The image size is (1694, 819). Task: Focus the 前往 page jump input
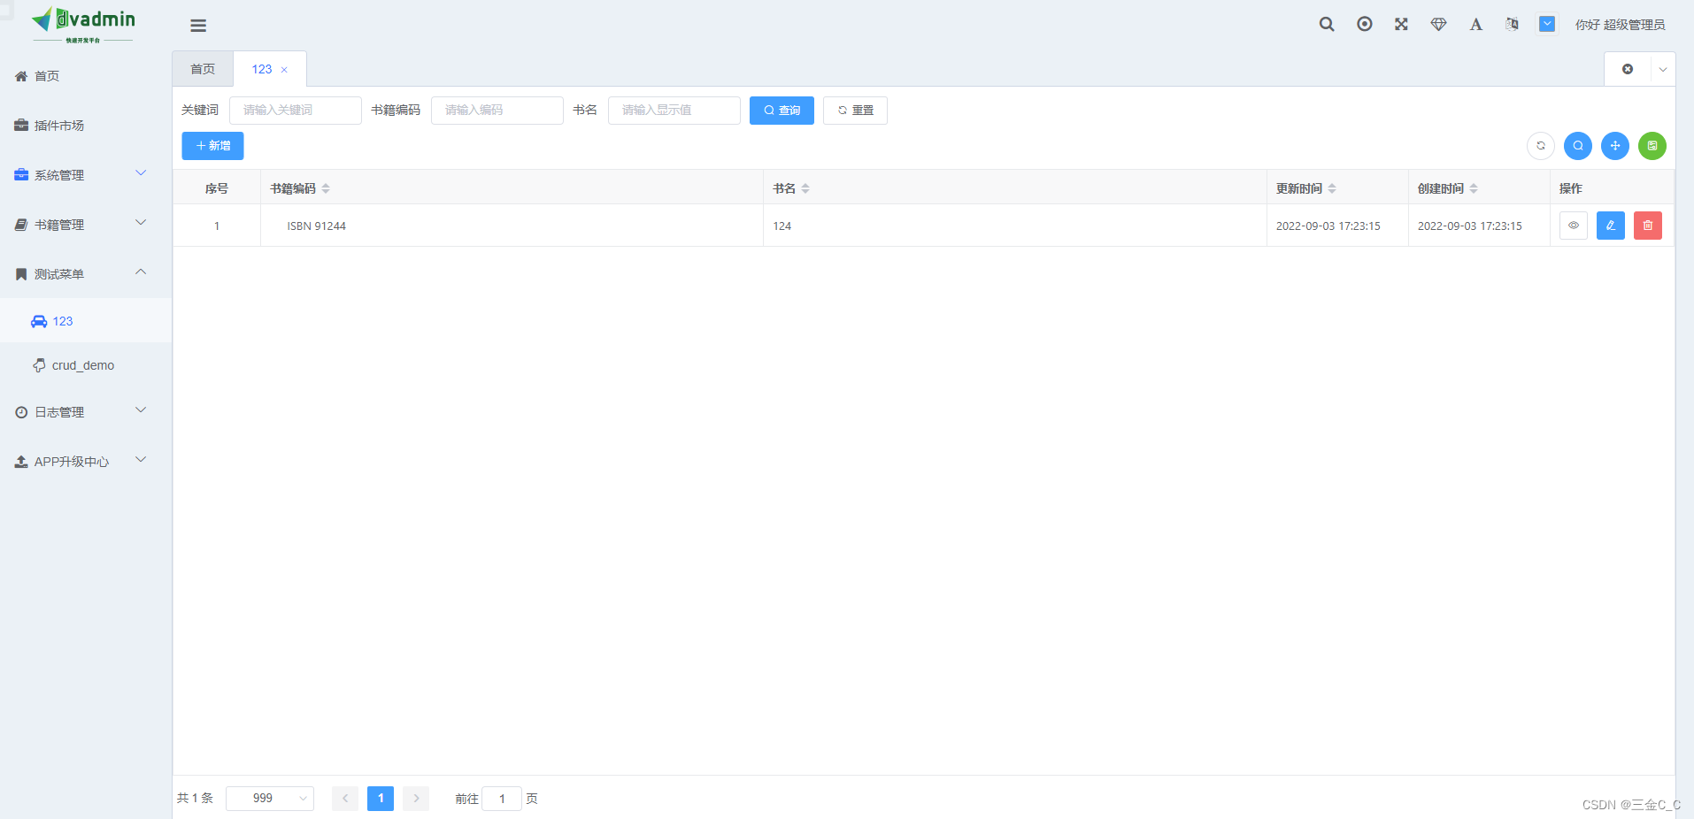[x=502, y=799]
